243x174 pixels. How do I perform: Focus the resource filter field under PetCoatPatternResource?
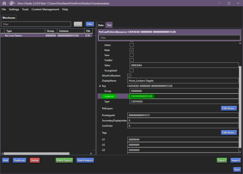[169, 38]
